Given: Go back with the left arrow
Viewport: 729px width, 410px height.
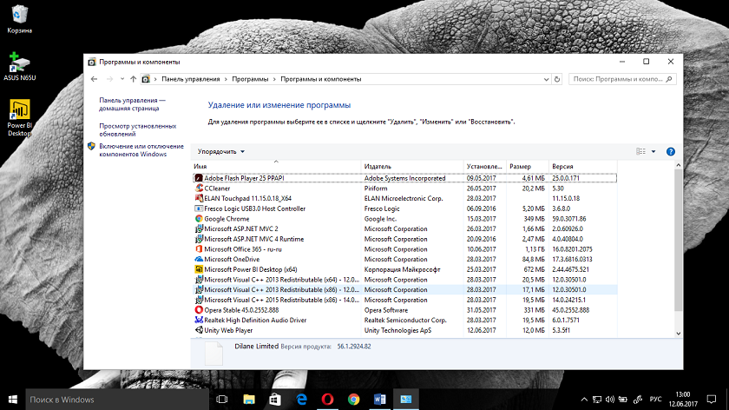Looking at the screenshot, I should pyautogui.click(x=94, y=79).
